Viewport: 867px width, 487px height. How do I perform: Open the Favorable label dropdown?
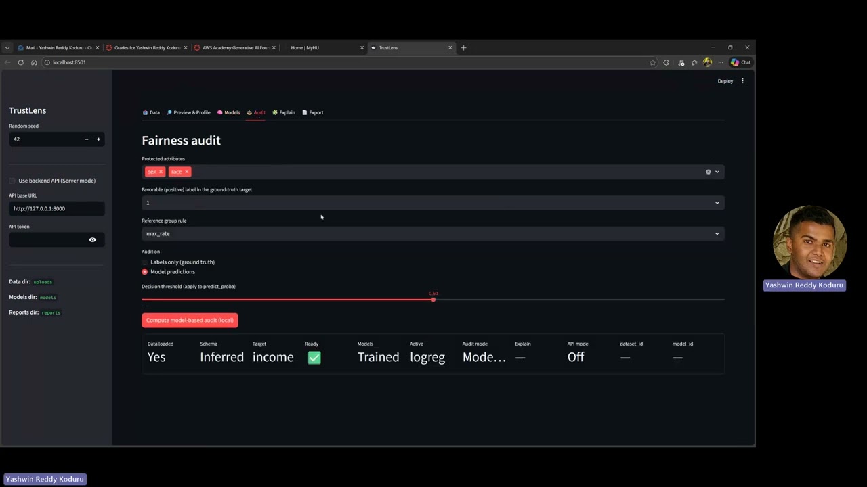pyautogui.click(x=433, y=203)
